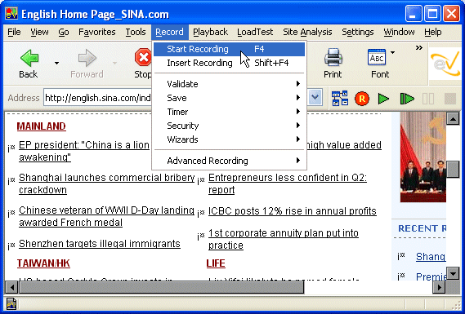Open 1st corporate annuity plan link
Viewport: 465px width, 314px height.
click(x=284, y=239)
